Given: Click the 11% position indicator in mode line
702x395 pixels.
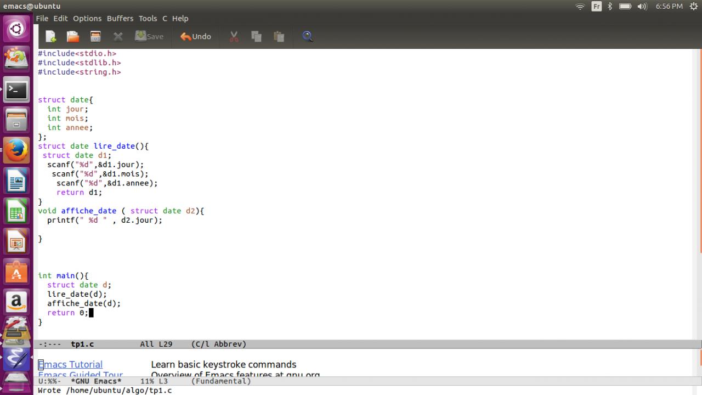Looking at the screenshot, I should click(x=147, y=381).
